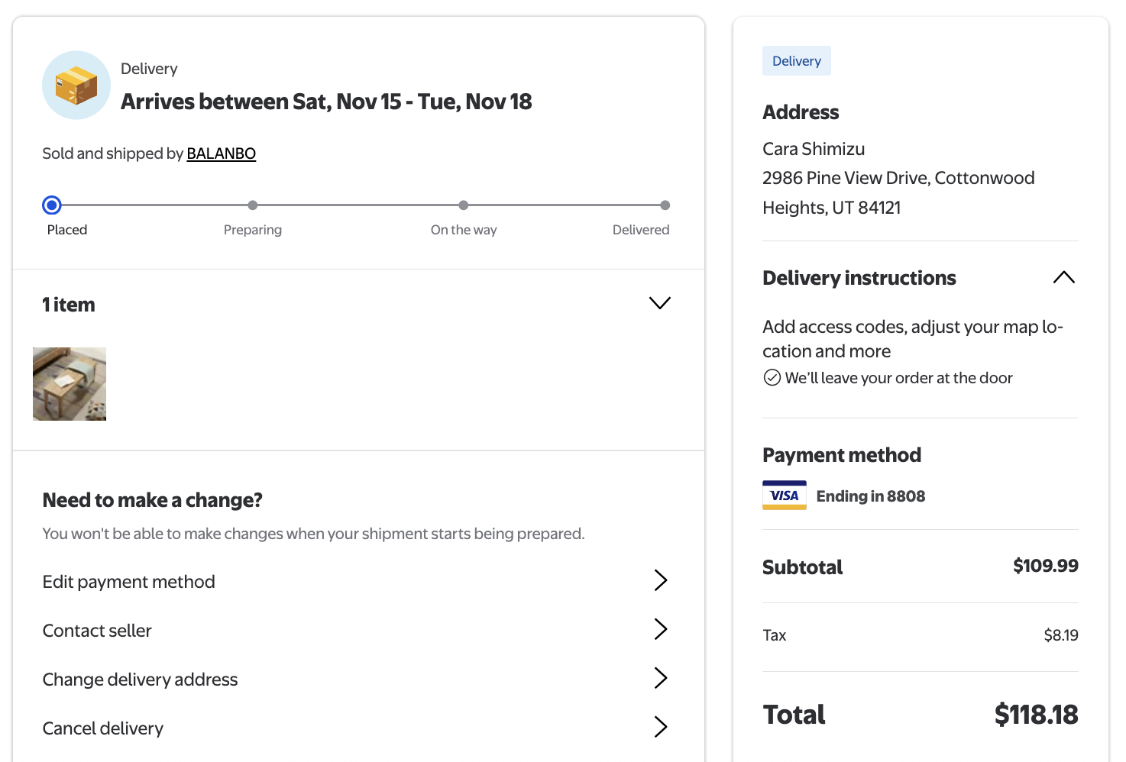Viewport: 1126px width, 762px height.
Task: Click arrow icon beside Change delivery address
Action: 661,678
